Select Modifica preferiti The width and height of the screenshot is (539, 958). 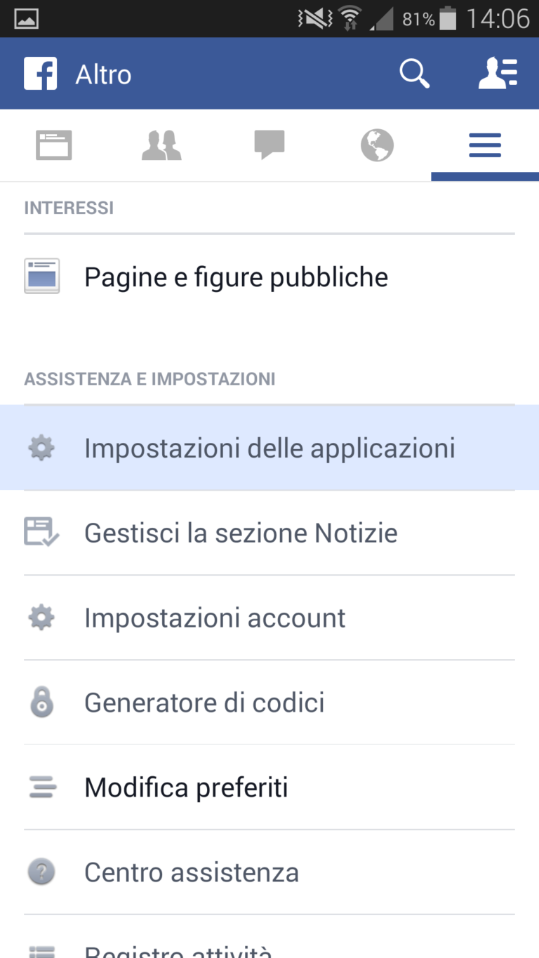tap(186, 788)
